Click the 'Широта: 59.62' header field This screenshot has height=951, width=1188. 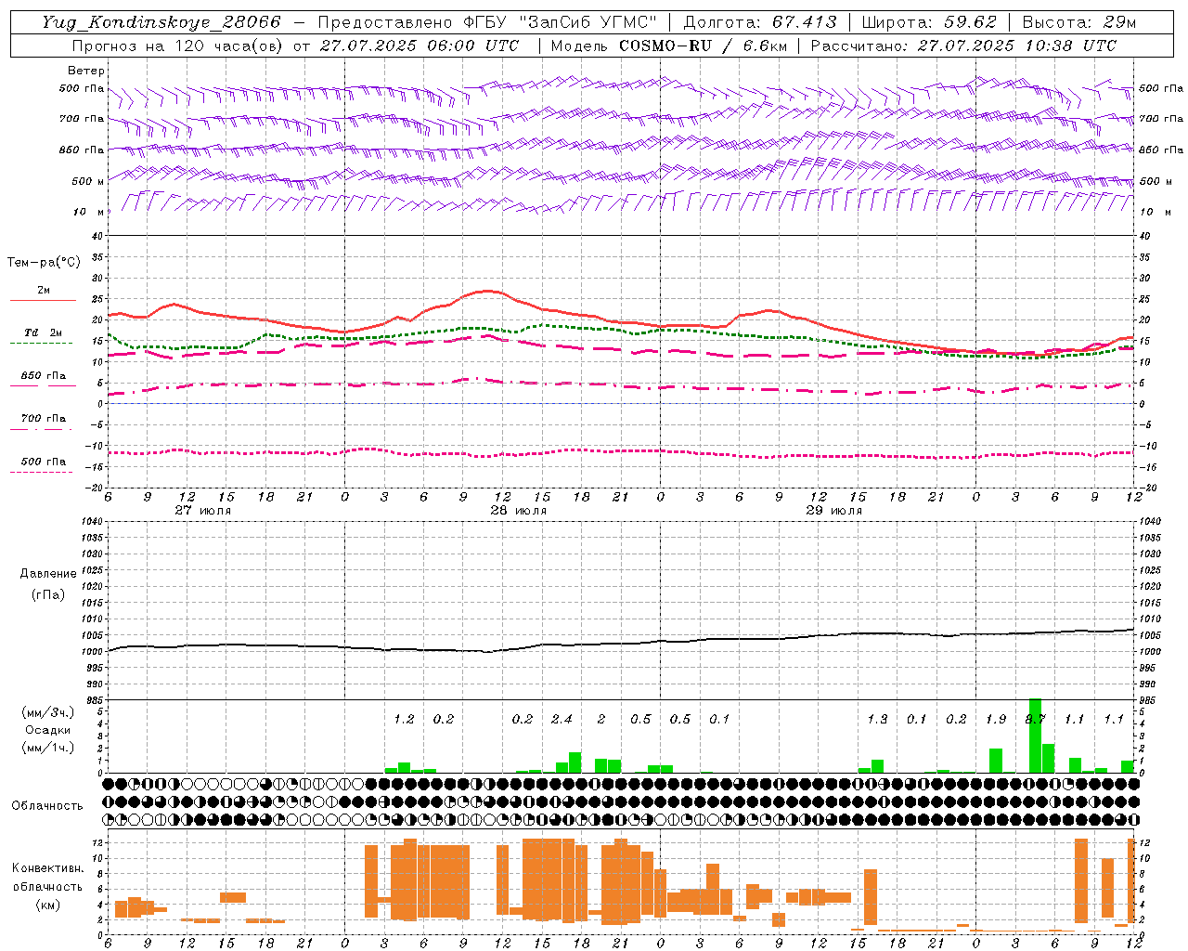pyautogui.click(x=929, y=22)
